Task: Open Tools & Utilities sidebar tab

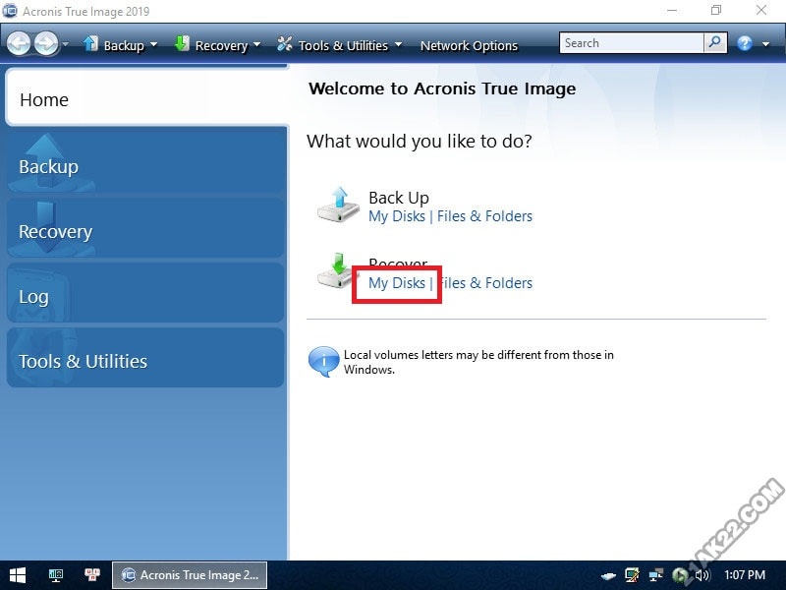Action: [145, 358]
